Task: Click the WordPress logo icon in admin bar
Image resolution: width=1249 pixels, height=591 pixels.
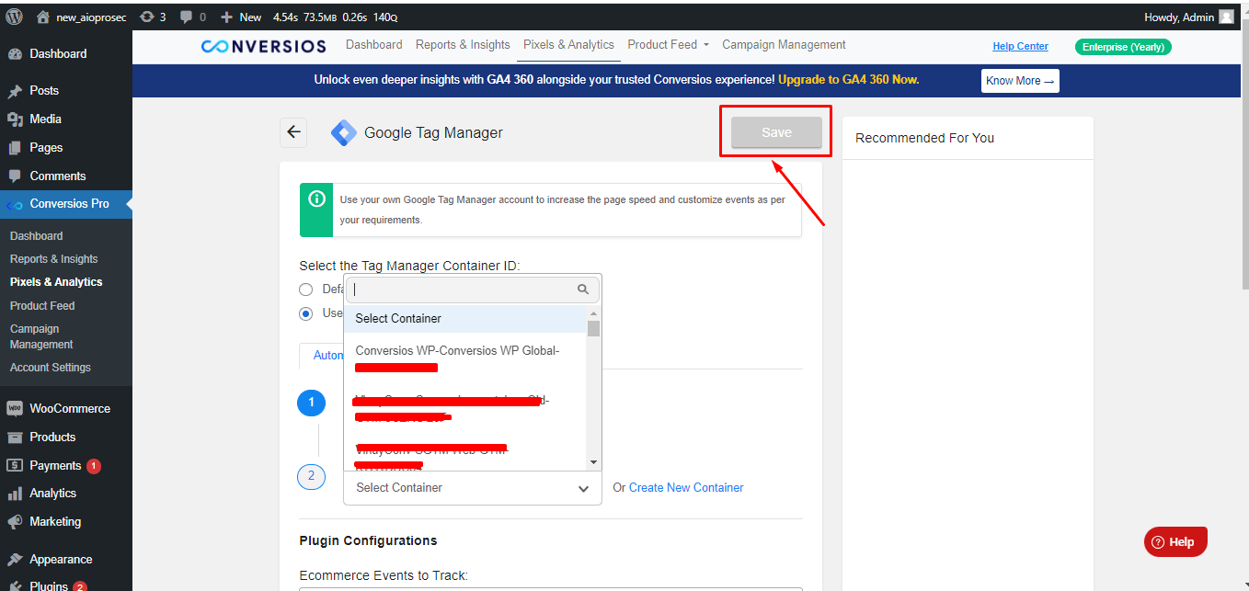Action: [14, 17]
